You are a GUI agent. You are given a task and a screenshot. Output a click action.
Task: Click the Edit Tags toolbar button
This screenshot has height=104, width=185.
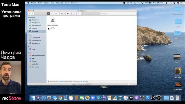tap(79, 14)
